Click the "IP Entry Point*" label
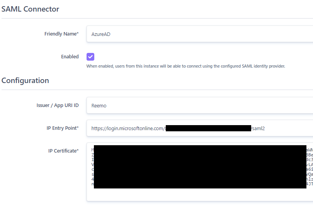This screenshot has width=313, height=207. pos(62,128)
